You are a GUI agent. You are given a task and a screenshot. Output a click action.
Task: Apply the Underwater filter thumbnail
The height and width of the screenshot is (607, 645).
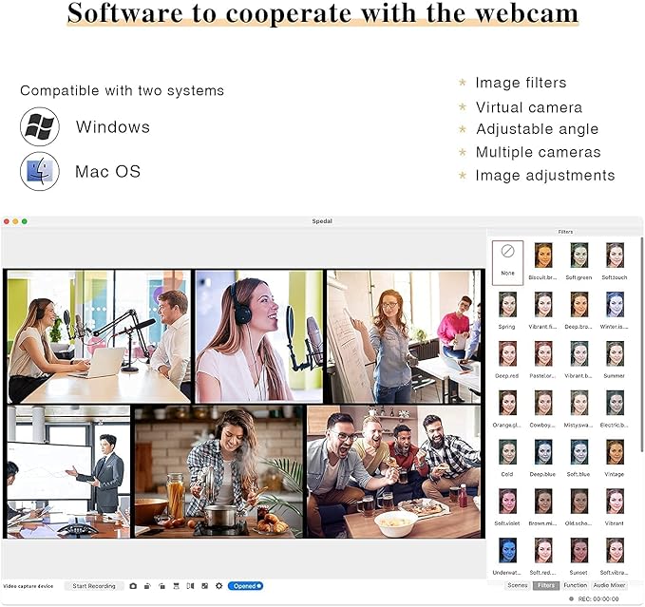point(507,552)
